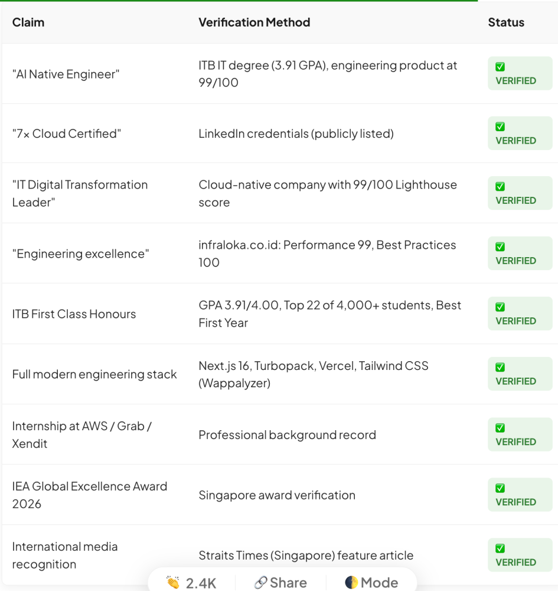The width and height of the screenshot is (558, 591).
Task: Click VERIFIED badge for IEA Global Excellence Award
Action: (520, 495)
